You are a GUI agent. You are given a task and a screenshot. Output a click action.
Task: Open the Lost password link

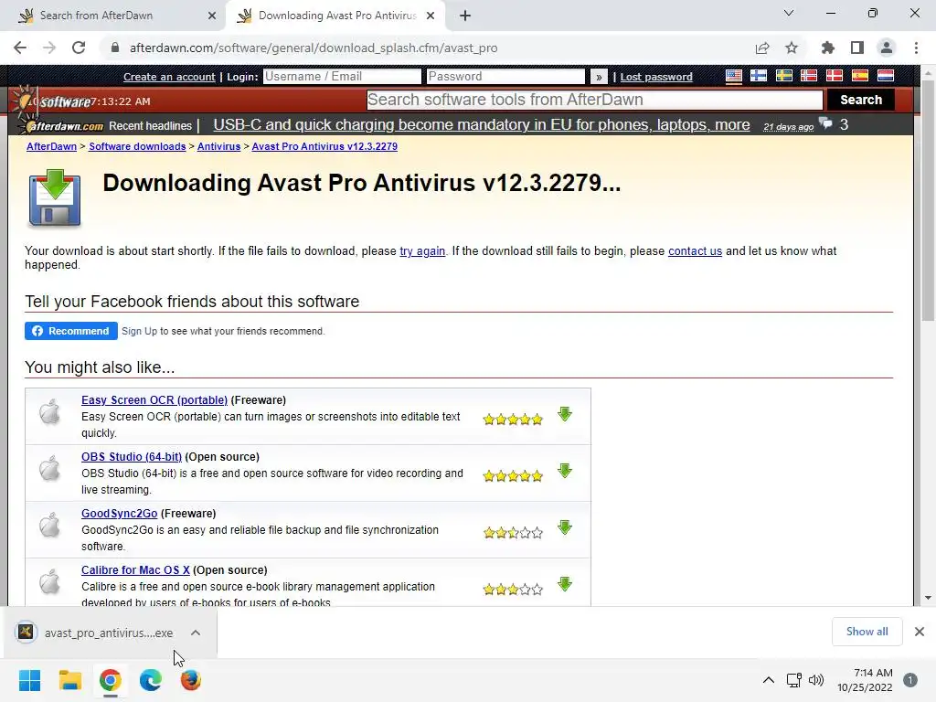[x=656, y=77]
